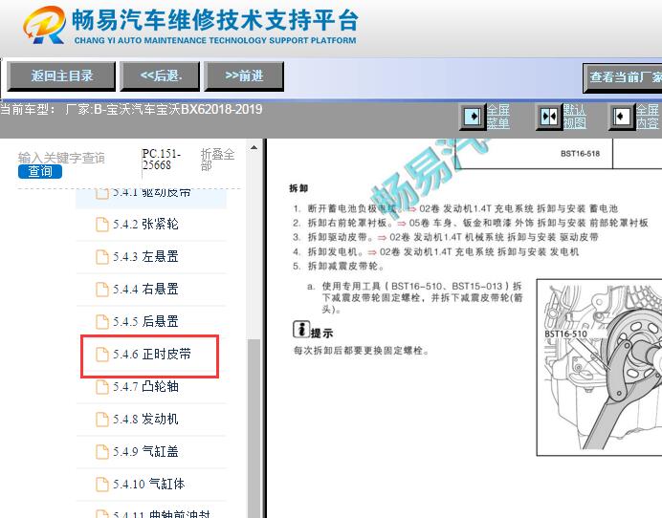Open tree item 5.4.7 凸轮轴
662x518 pixels.
point(145,387)
